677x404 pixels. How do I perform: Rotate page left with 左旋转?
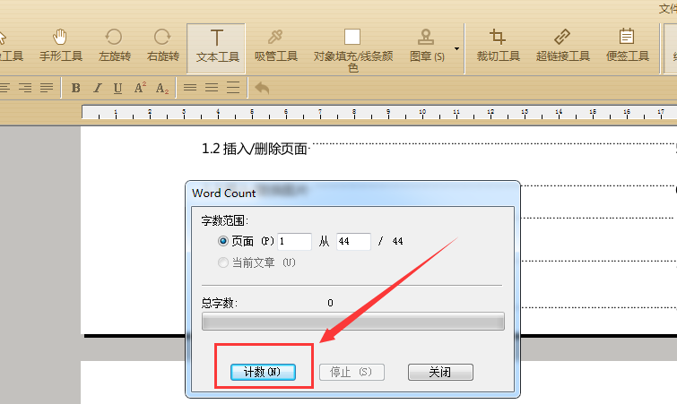tap(115, 46)
